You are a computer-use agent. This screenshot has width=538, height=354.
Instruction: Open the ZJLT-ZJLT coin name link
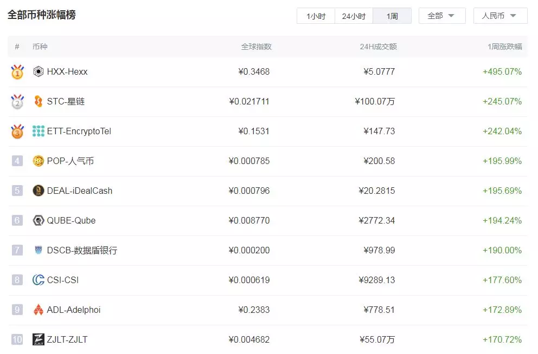[x=67, y=339]
